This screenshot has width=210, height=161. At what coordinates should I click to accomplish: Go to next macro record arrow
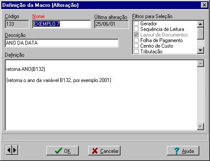[x=15, y=150]
